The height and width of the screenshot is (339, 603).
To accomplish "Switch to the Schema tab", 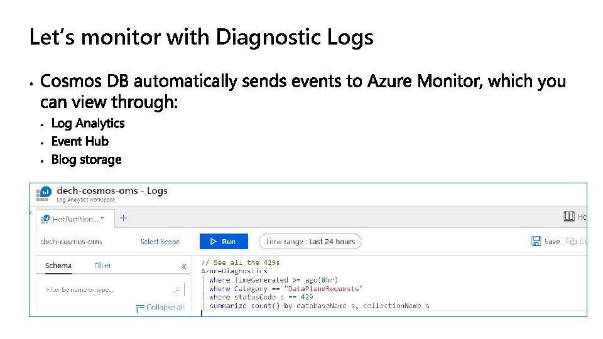I will tap(58, 266).
